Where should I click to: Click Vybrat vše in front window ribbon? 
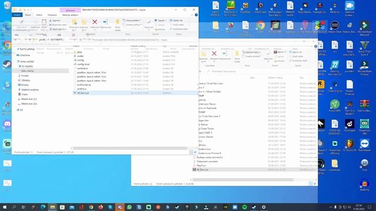(176, 21)
